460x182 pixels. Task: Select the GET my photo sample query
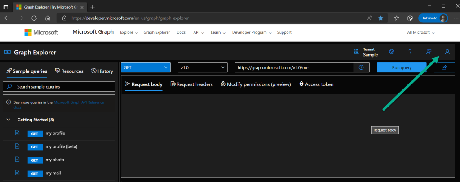(58, 160)
